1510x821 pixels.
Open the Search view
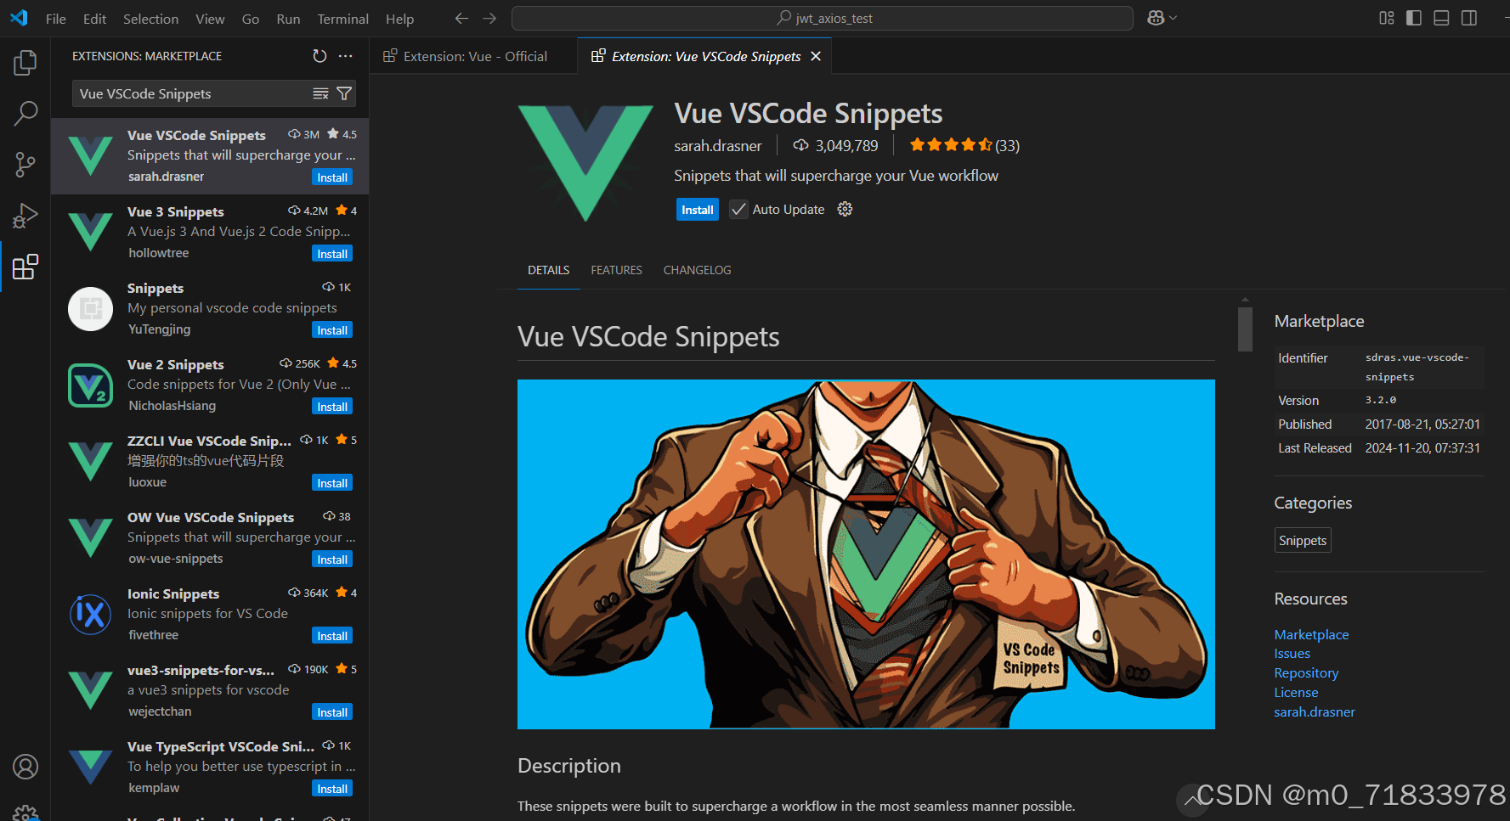pyautogui.click(x=25, y=113)
